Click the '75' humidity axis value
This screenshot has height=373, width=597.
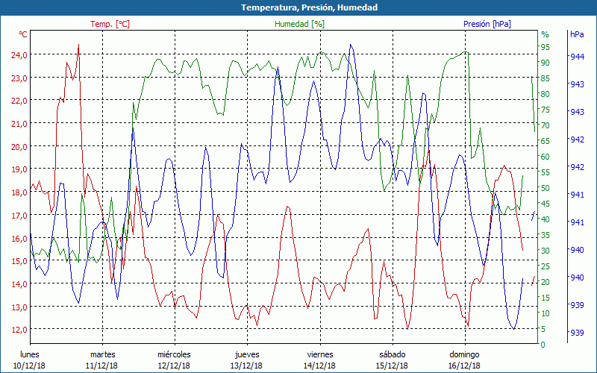pyautogui.click(x=546, y=110)
